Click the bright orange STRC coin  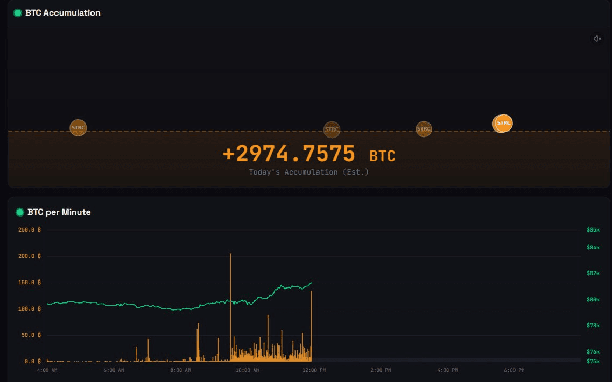tap(503, 124)
